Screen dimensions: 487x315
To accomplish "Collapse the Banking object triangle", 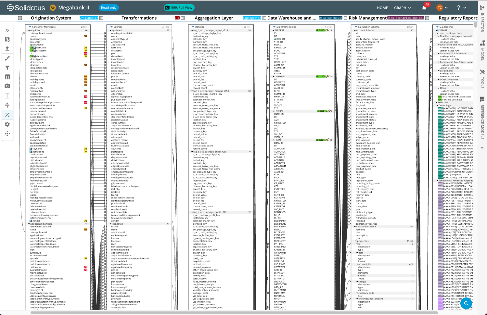I will point(193,27).
